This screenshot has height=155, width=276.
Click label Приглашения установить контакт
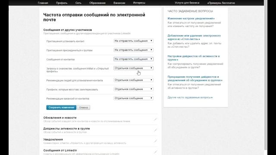65,41
